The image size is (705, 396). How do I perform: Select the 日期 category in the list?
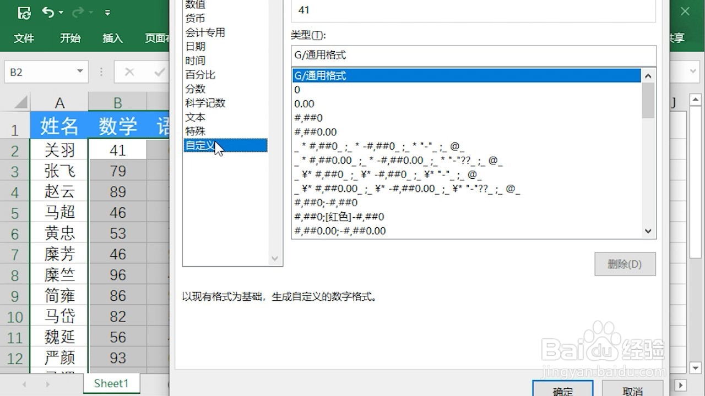pos(196,46)
